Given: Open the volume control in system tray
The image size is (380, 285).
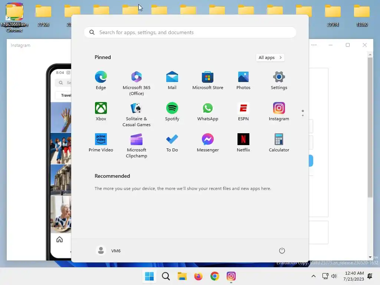Looking at the screenshot, I should (334, 276).
